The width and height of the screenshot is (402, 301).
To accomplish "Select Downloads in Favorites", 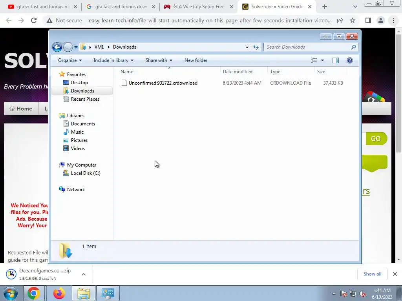I will [82, 91].
